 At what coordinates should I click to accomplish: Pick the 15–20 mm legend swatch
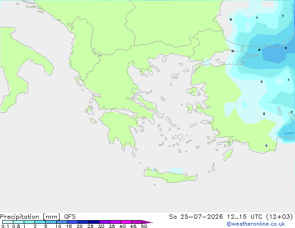click(72, 222)
